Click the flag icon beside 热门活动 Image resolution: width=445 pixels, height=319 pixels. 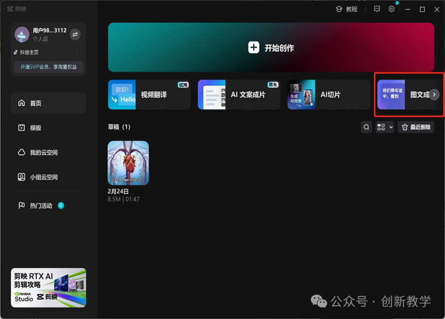pos(22,205)
